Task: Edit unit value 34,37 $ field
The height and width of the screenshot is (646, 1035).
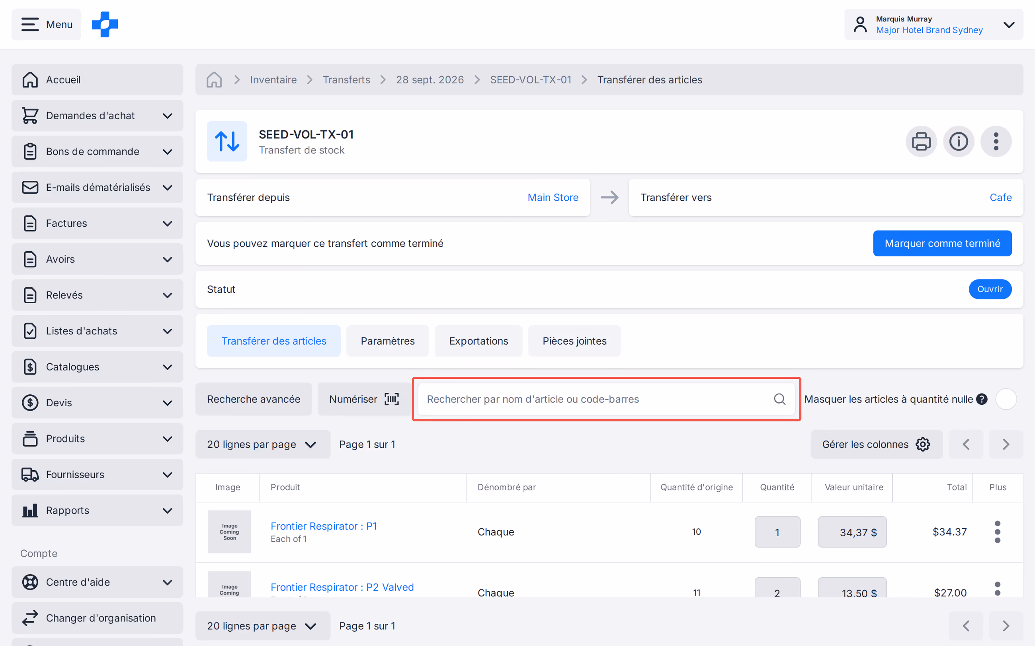Action: pyautogui.click(x=852, y=532)
